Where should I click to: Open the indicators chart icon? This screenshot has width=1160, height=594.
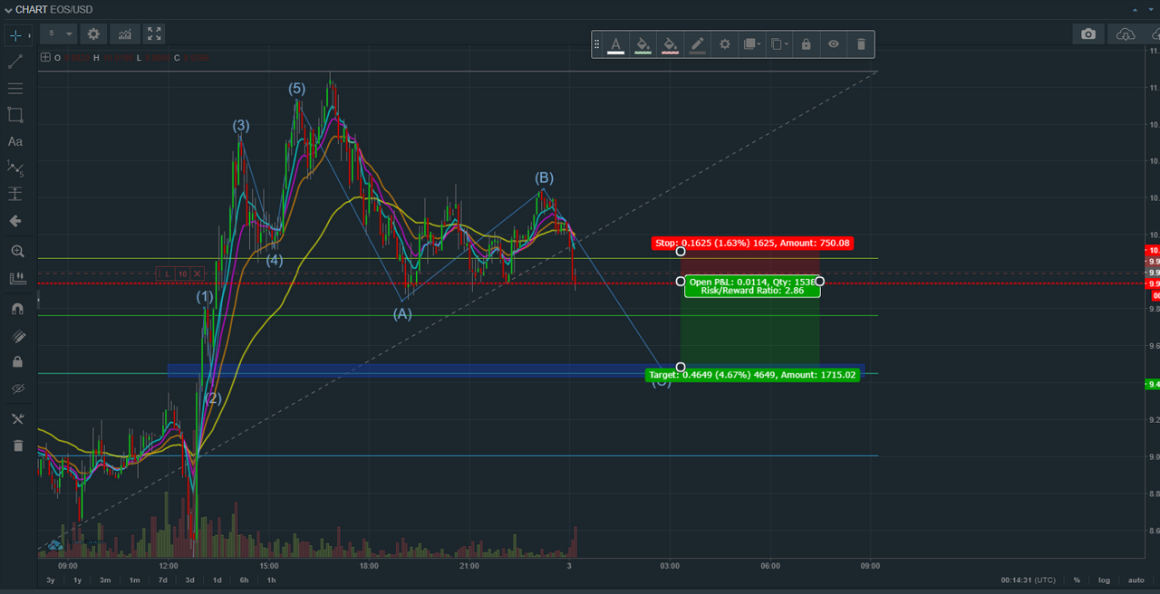(124, 34)
